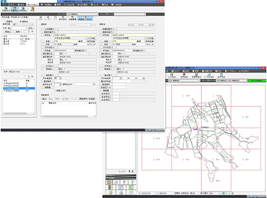Switch to the 一覧編集 ribbon tab
Viewport: 267px width, 198px height.
pyautogui.click(x=45, y=4)
